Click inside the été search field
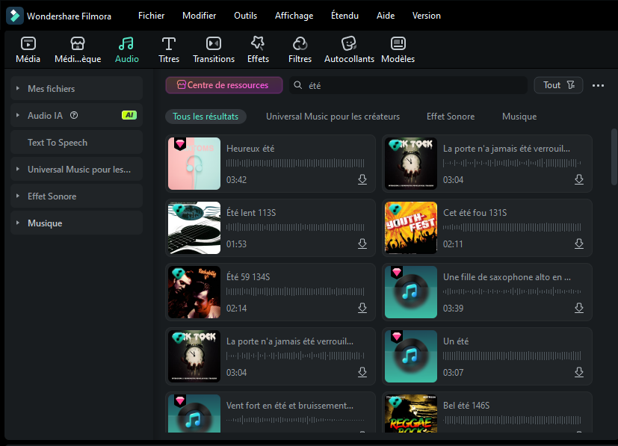 389,85
